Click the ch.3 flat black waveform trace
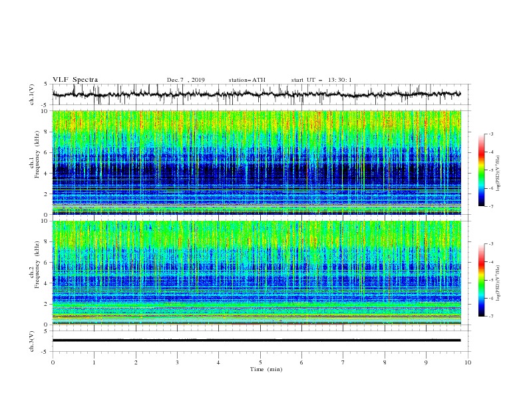Screen dimensions: 527x407 pyautogui.click(x=257, y=340)
